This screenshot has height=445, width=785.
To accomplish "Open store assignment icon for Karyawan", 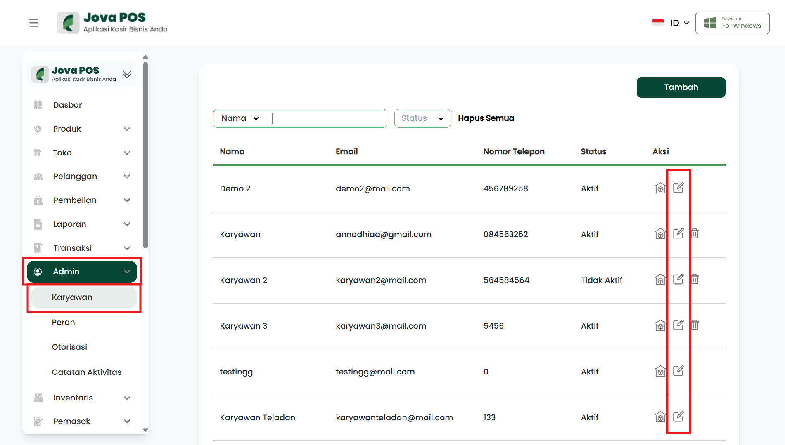I will pos(660,234).
